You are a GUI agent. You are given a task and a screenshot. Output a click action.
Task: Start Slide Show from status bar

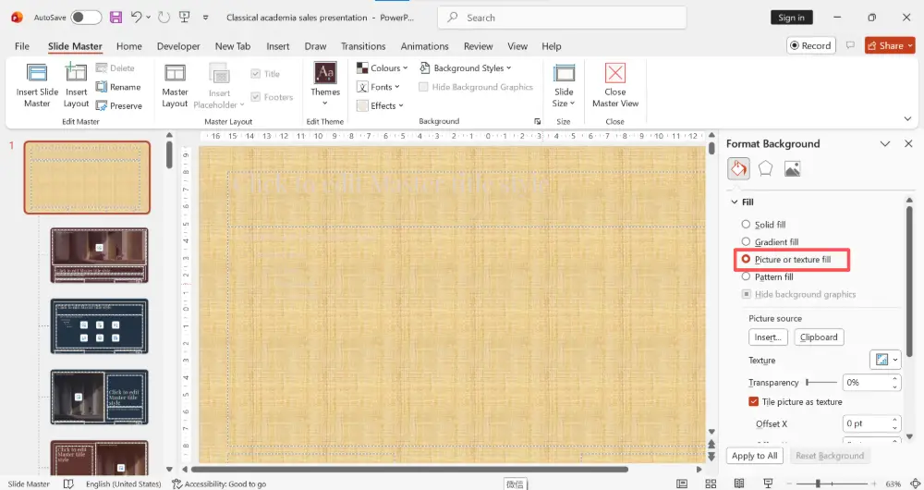[x=768, y=484]
